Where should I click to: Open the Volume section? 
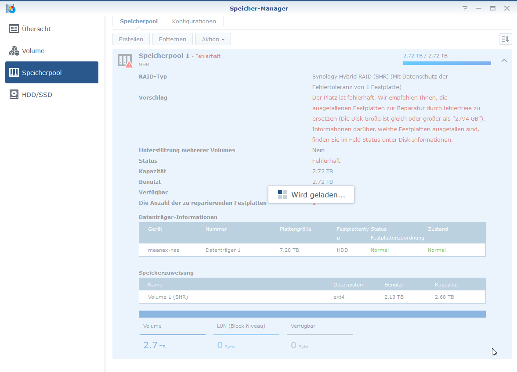click(x=52, y=51)
